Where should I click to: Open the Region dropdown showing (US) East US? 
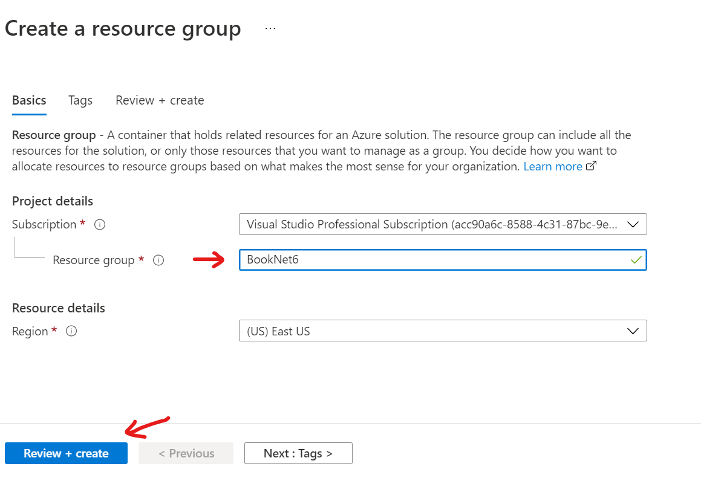pyautogui.click(x=443, y=331)
